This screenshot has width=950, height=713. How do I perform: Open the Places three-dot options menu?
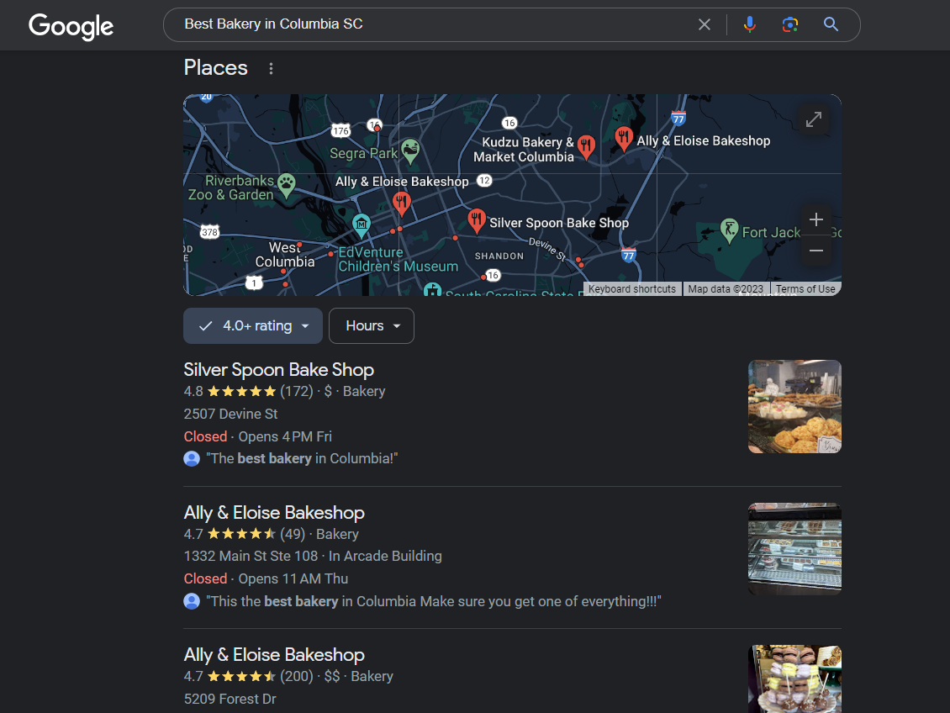(271, 68)
